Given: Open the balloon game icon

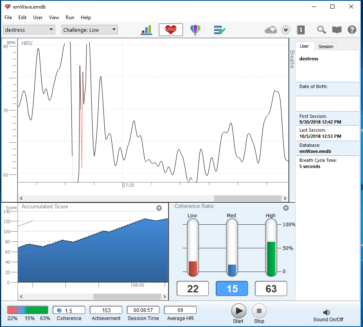Looking at the screenshot, I should 195,30.
